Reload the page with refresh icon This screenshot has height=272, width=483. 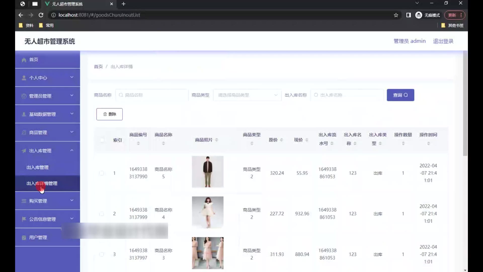(41, 15)
